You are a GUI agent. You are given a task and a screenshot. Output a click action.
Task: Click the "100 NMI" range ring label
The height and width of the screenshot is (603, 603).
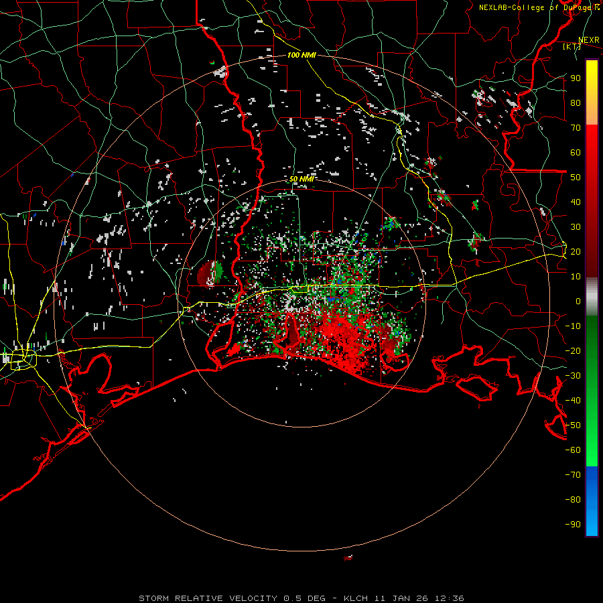[301, 56]
